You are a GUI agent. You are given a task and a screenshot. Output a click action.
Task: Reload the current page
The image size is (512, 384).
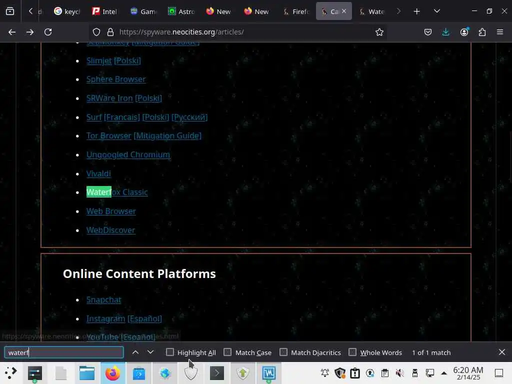coord(48,32)
